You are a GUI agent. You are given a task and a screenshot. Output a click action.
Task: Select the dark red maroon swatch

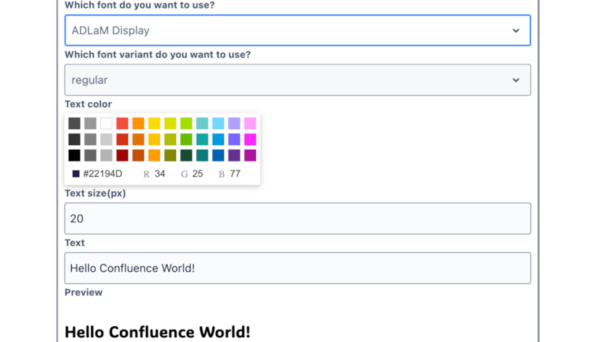pyautogui.click(x=122, y=155)
